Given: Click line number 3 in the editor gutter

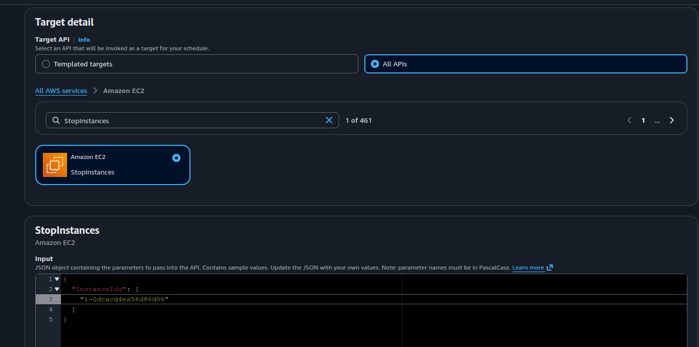Looking at the screenshot, I should pos(50,299).
